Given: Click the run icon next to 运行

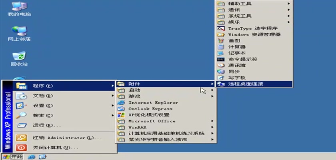Looking at the screenshot, I should tap(22, 125).
